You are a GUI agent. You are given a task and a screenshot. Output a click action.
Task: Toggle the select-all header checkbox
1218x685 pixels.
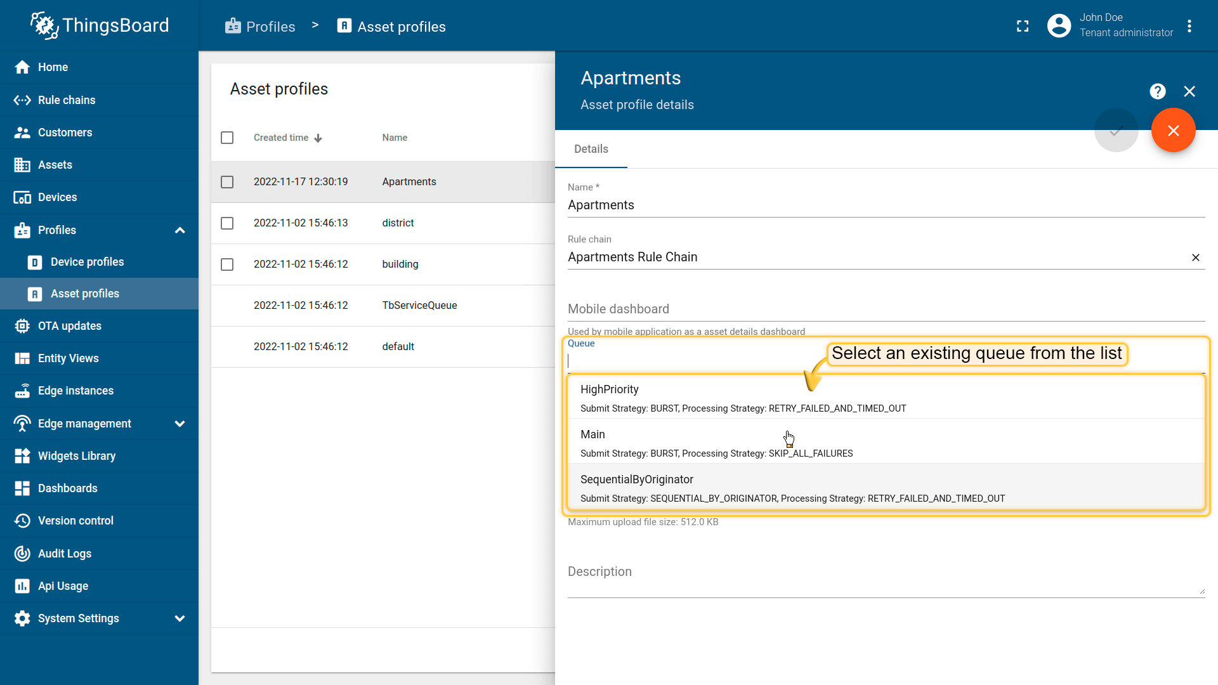tap(227, 138)
